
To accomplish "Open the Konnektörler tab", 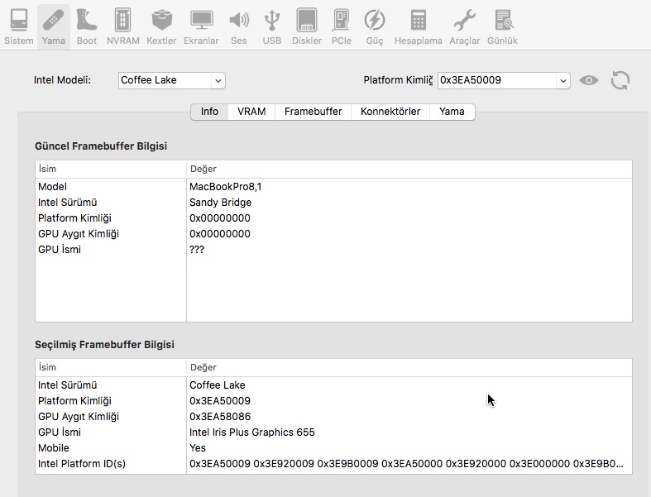I will (390, 112).
